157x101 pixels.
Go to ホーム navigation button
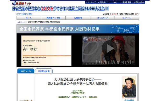tap(29, 18)
